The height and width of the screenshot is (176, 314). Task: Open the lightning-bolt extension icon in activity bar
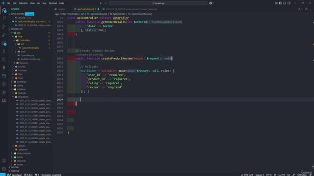tap(4, 92)
